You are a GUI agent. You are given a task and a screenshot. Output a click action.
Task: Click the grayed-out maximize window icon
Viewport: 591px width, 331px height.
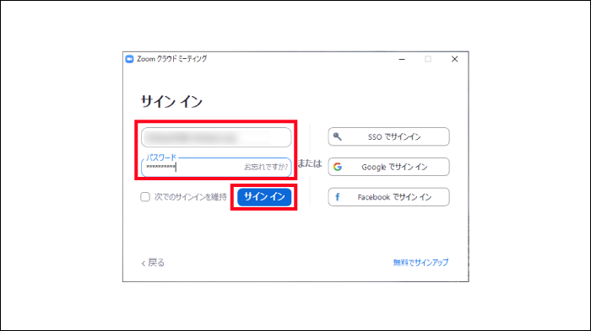coord(428,59)
